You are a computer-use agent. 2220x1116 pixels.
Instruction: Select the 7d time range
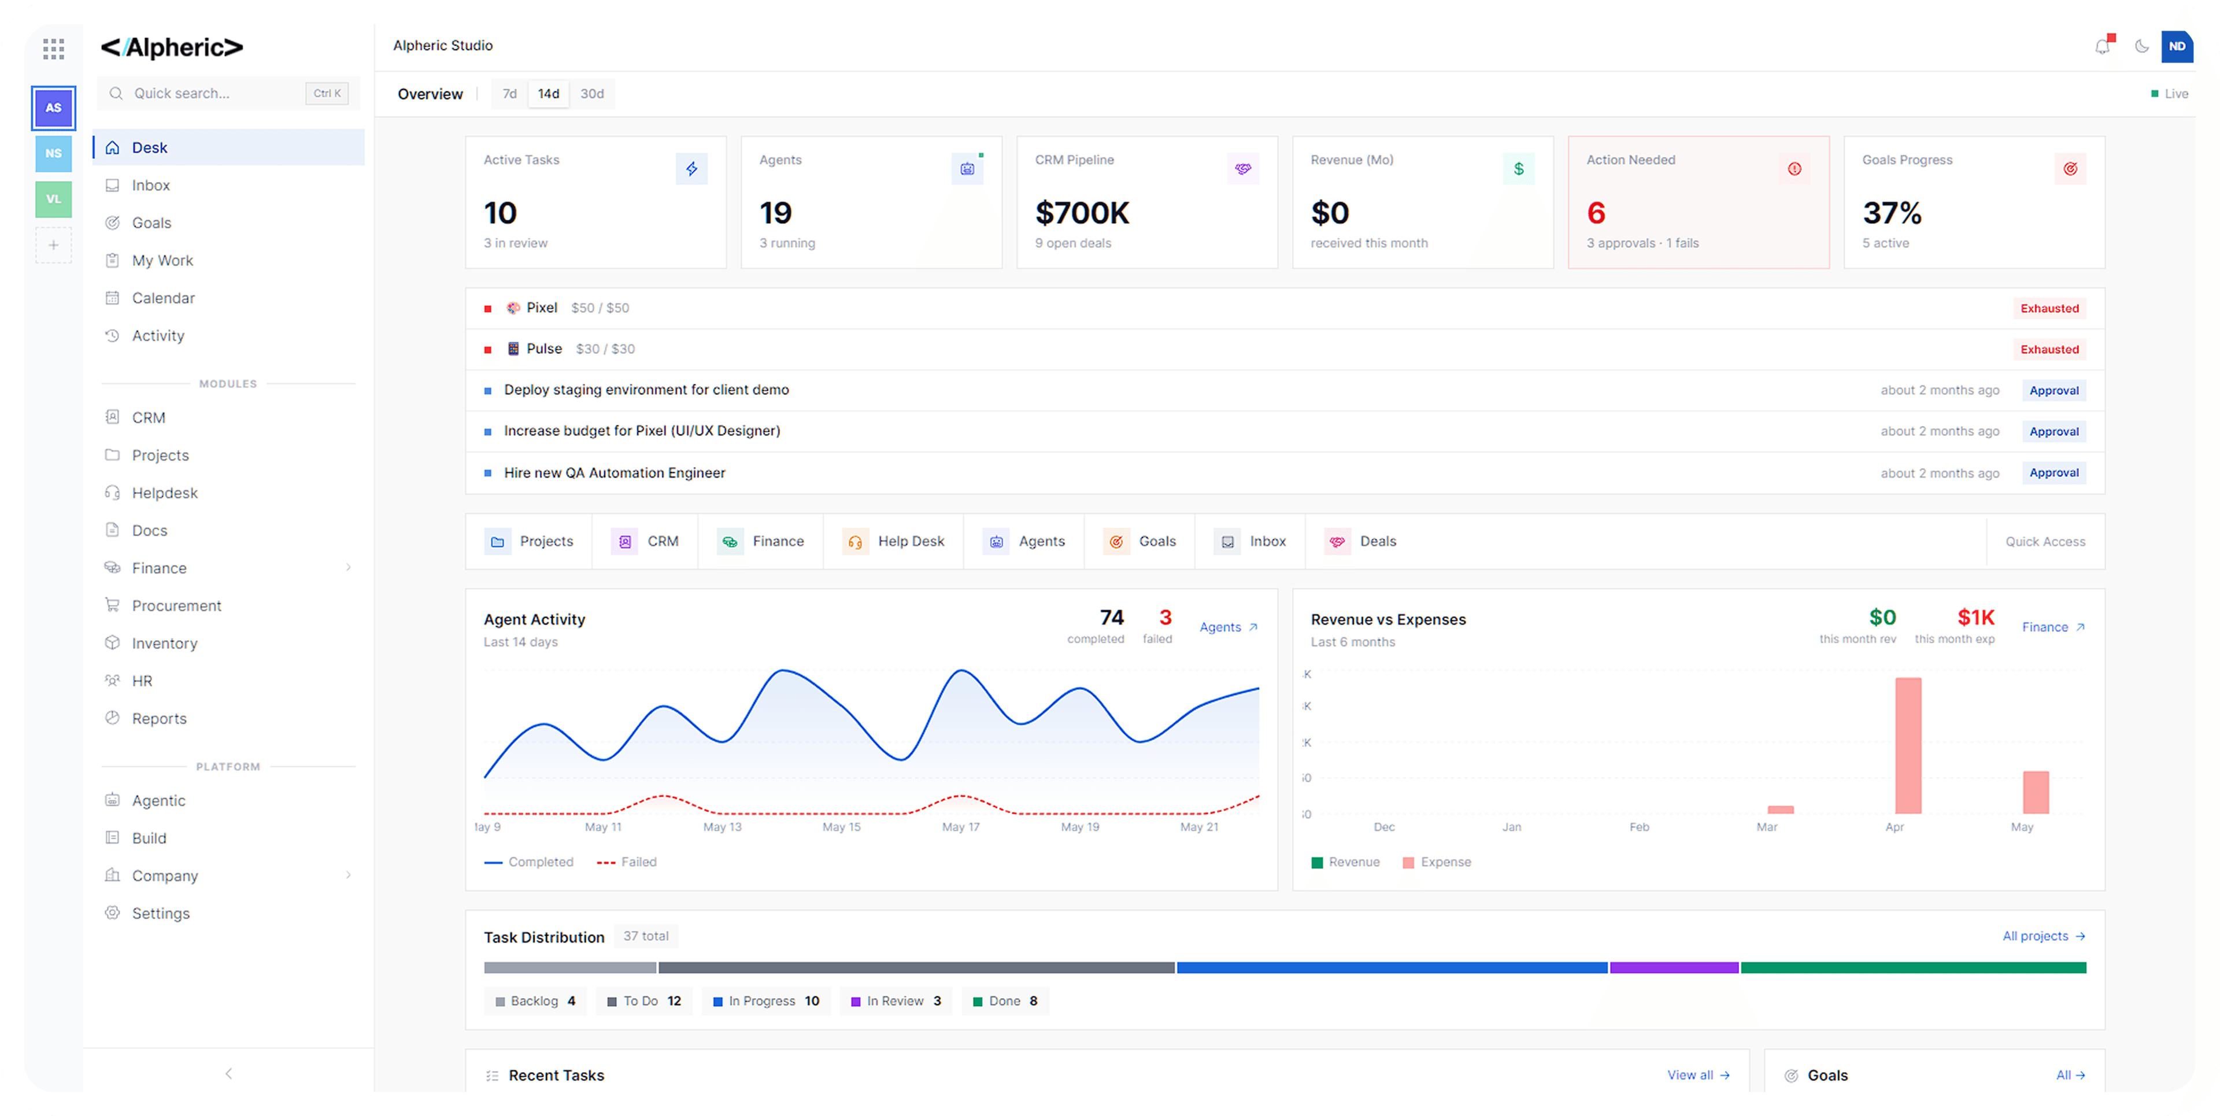509,94
